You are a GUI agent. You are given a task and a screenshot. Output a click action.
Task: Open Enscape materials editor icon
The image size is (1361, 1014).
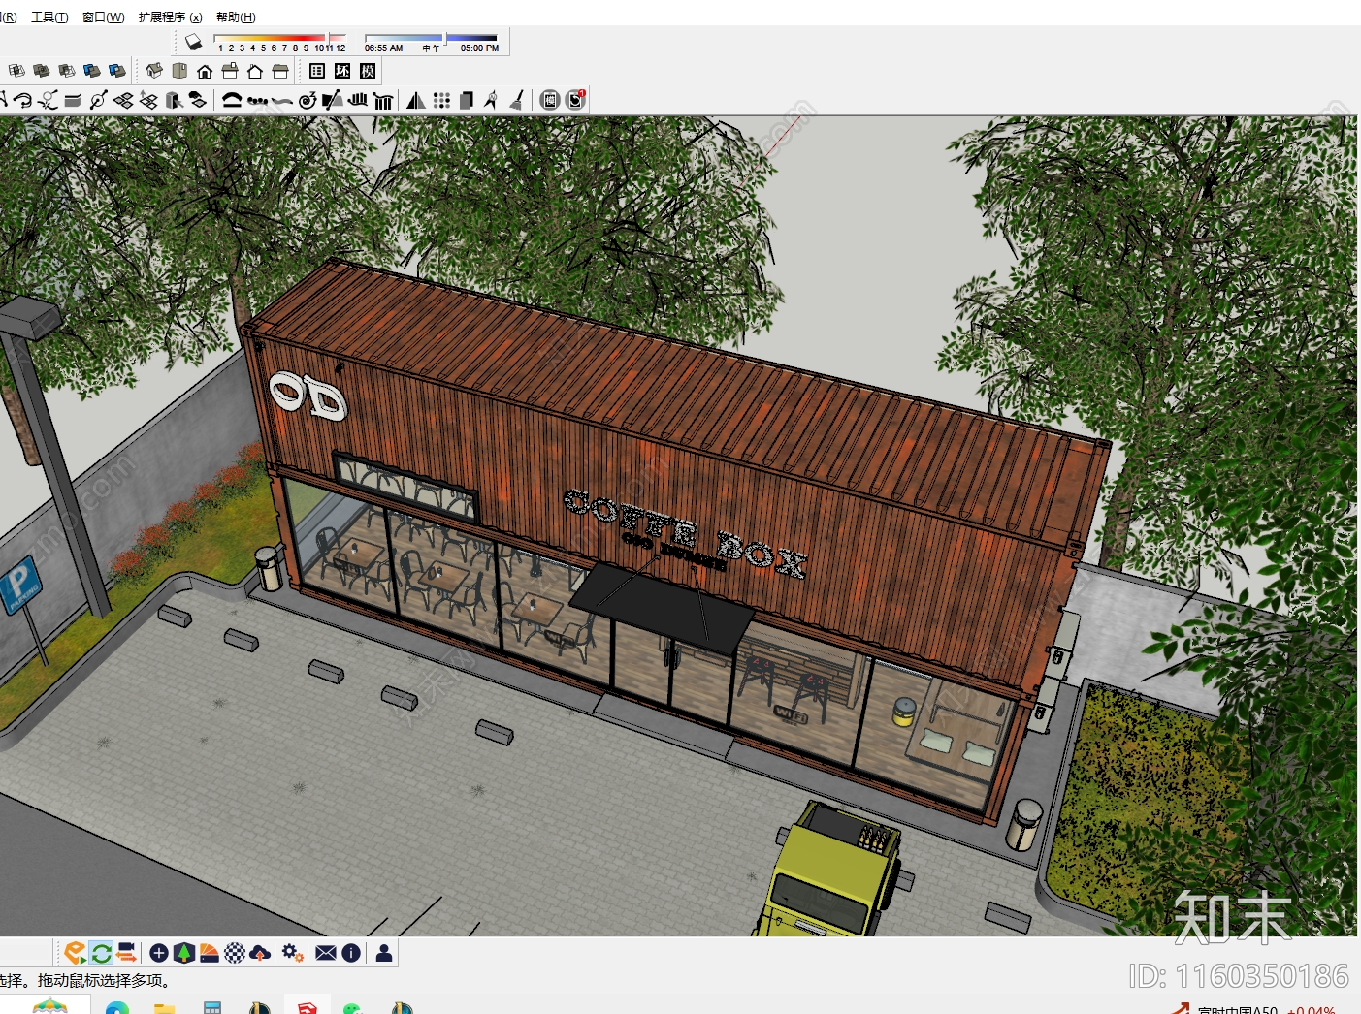click(x=210, y=953)
